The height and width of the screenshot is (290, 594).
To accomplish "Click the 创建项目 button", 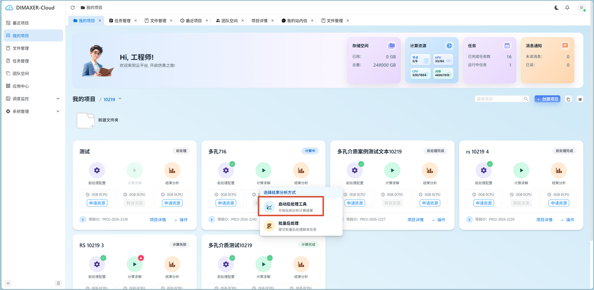I will click(547, 99).
